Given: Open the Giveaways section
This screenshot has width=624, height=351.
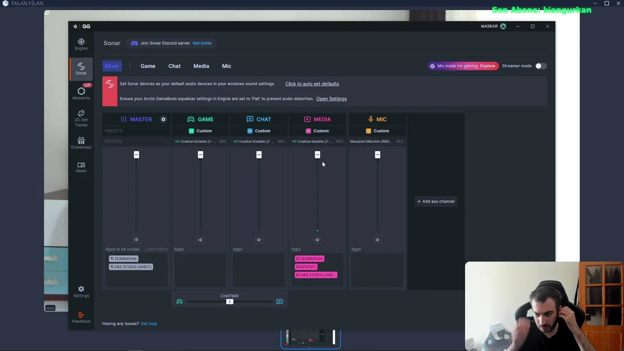Looking at the screenshot, I should pyautogui.click(x=81, y=143).
